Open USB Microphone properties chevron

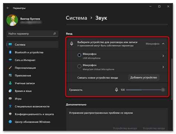163,56
